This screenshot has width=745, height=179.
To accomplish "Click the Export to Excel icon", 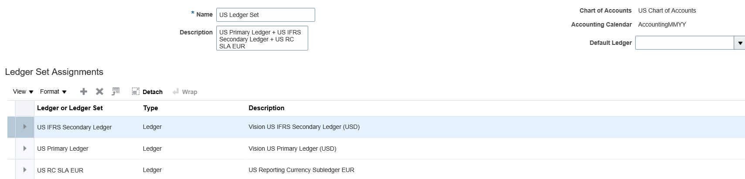I will pos(116,91).
